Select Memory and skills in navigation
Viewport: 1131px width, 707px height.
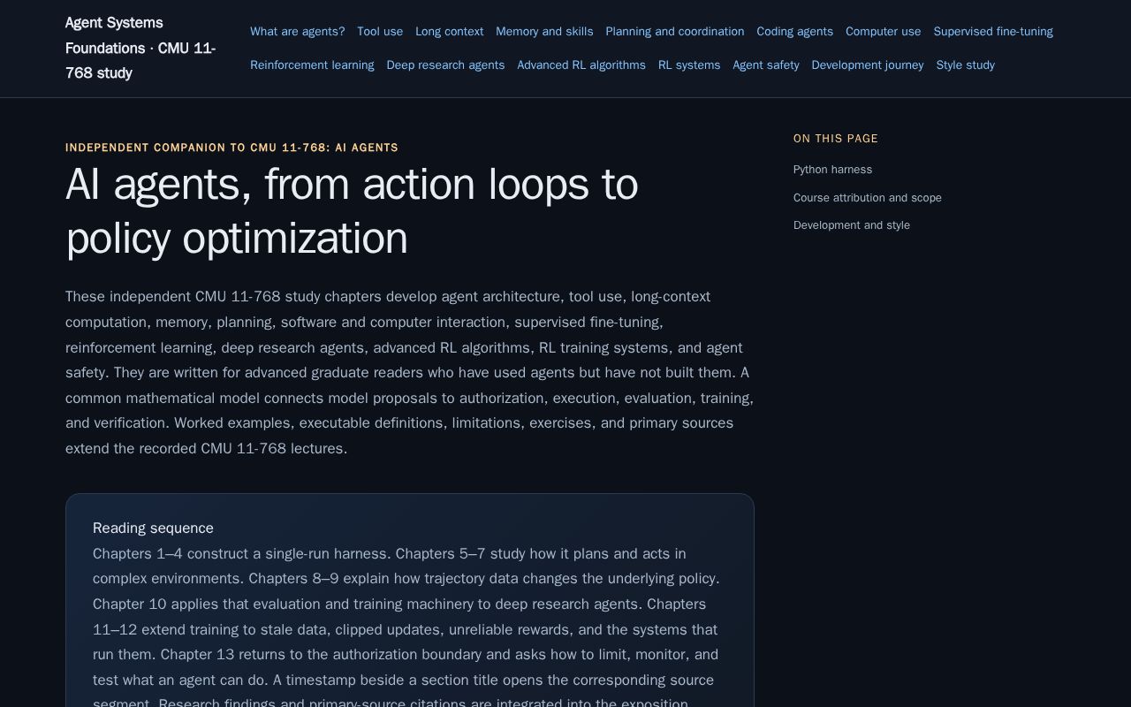pyautogui.click(x=544, y=32)
